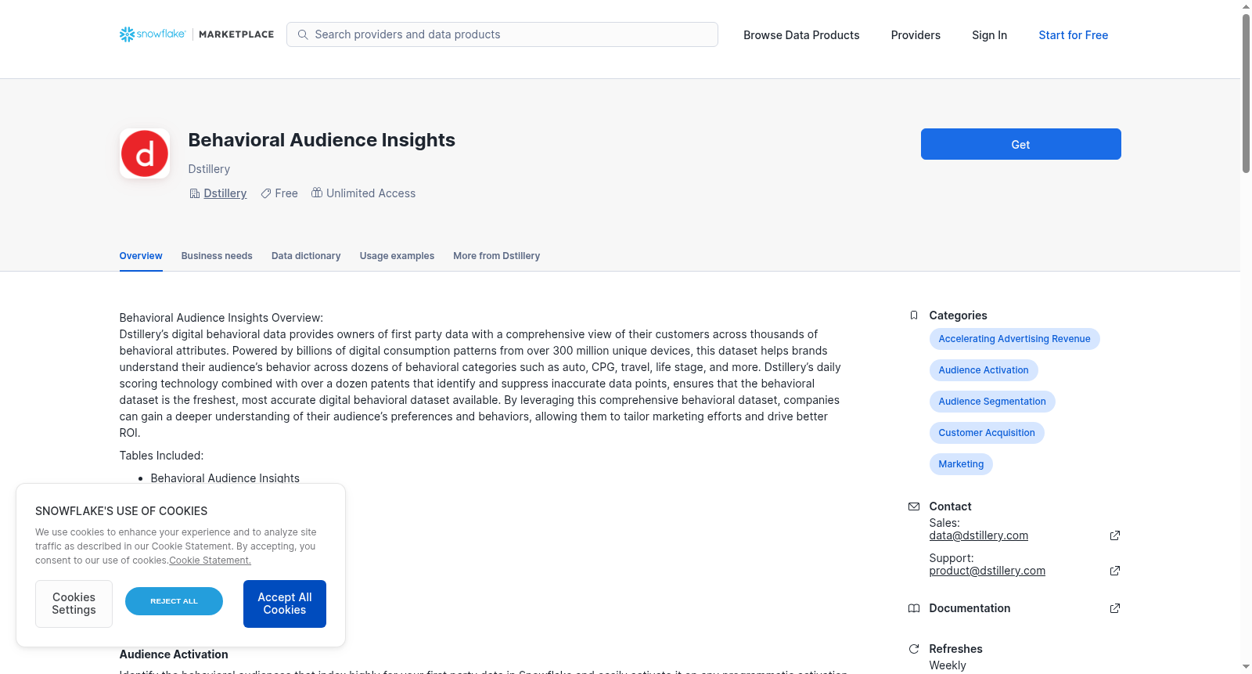Switch to the Business needs tab

click(x=217, y=256)
